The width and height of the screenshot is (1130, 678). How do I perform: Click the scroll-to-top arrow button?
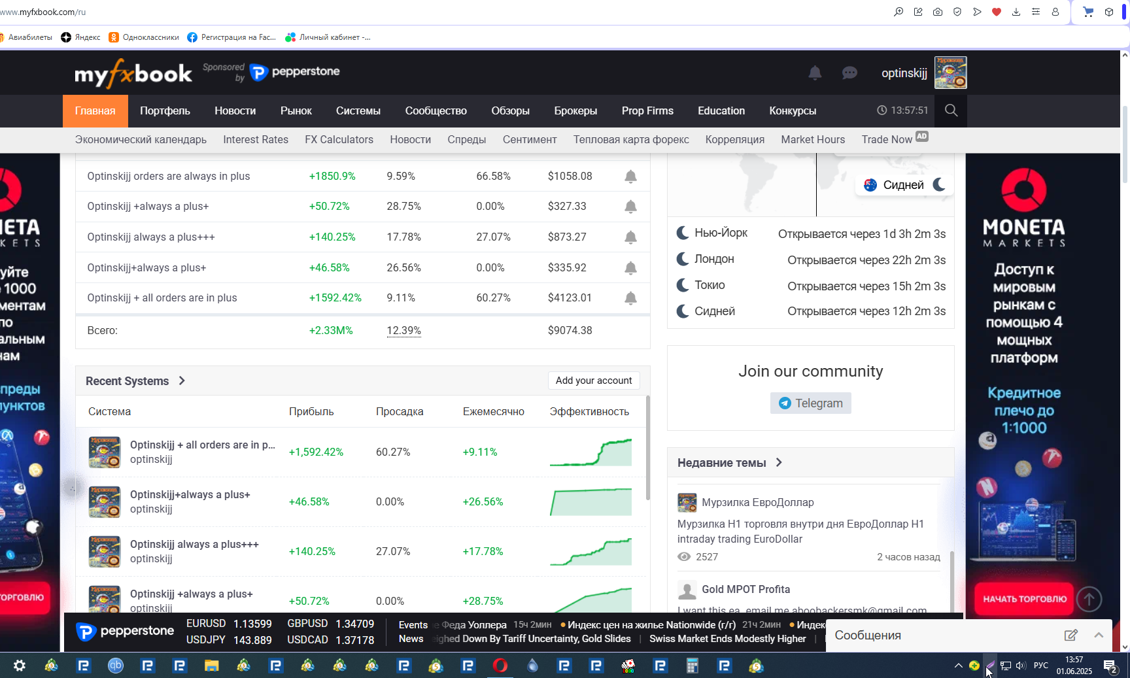(x=1089, y=598)
